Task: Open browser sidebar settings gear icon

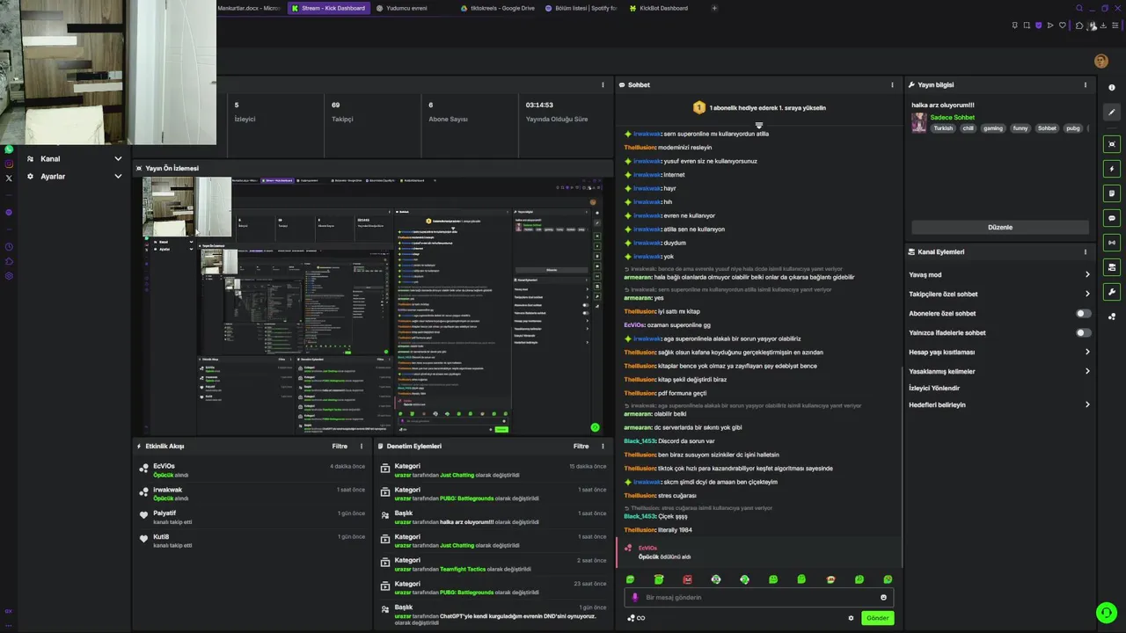Action: (9, 276)
